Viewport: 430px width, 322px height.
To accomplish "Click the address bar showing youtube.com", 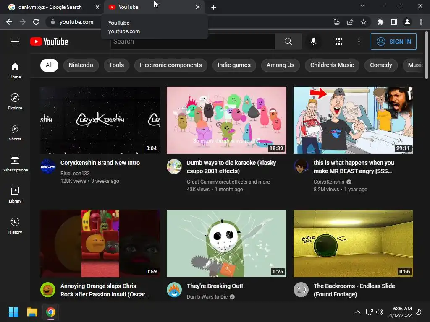I will [x=76, y=22].
